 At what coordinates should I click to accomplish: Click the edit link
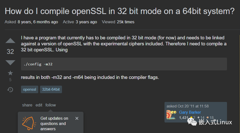[39, 105]
